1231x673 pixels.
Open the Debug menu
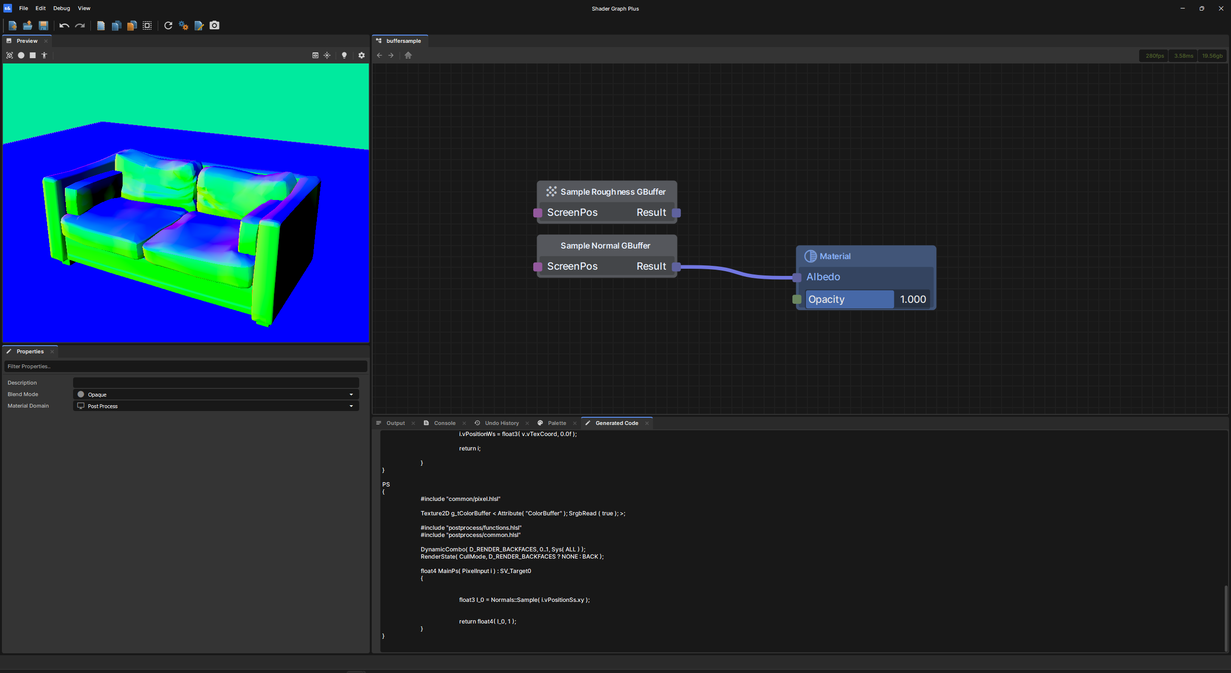[62, 8]
